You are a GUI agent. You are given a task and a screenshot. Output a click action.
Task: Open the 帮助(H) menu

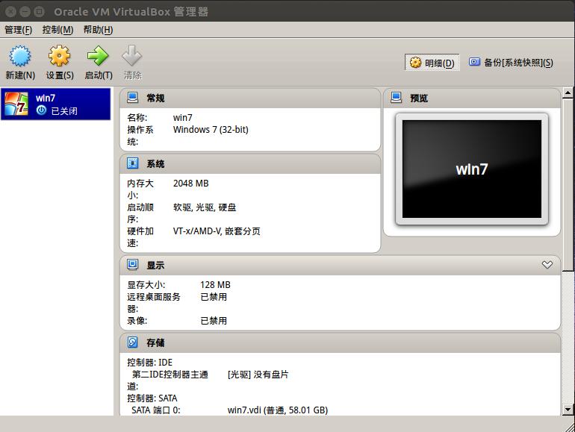pos(98,30)
